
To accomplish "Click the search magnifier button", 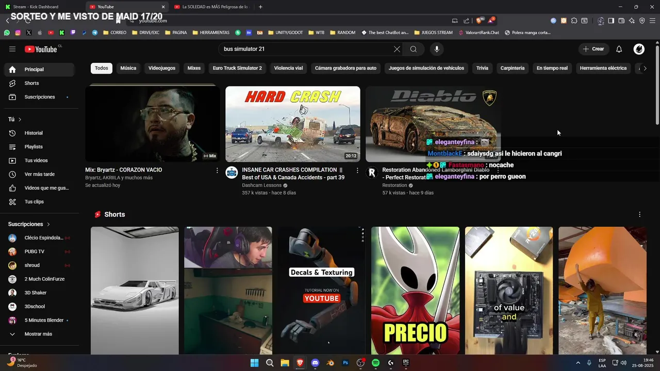I will click(x=414, y=49).
